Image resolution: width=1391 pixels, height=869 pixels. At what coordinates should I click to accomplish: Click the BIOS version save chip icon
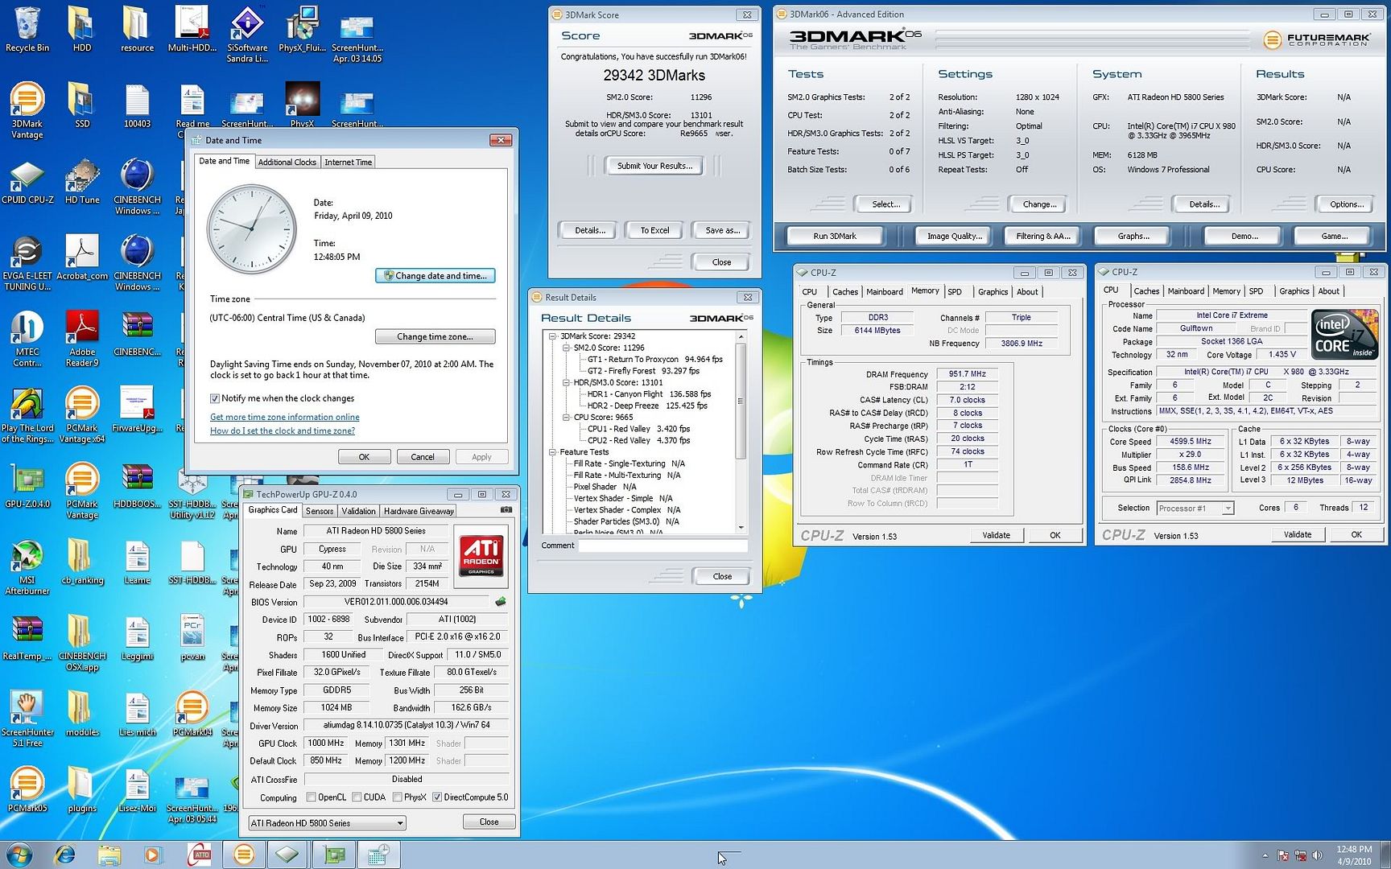point(500,602)
